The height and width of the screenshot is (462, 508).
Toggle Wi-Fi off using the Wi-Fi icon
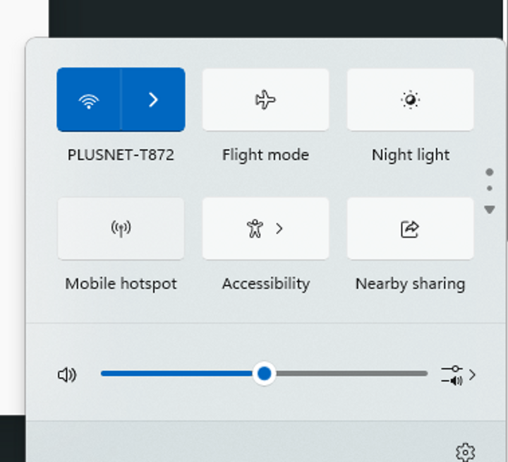click(88, 100)
